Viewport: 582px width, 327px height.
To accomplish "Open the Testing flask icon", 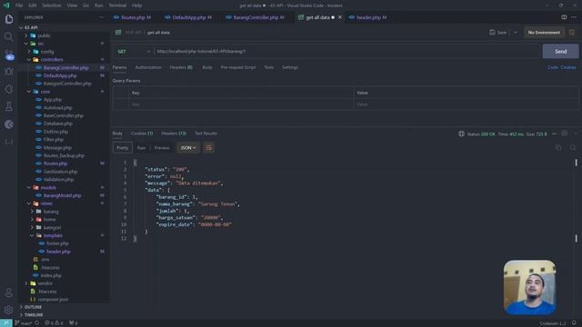I will coord(9,107).
